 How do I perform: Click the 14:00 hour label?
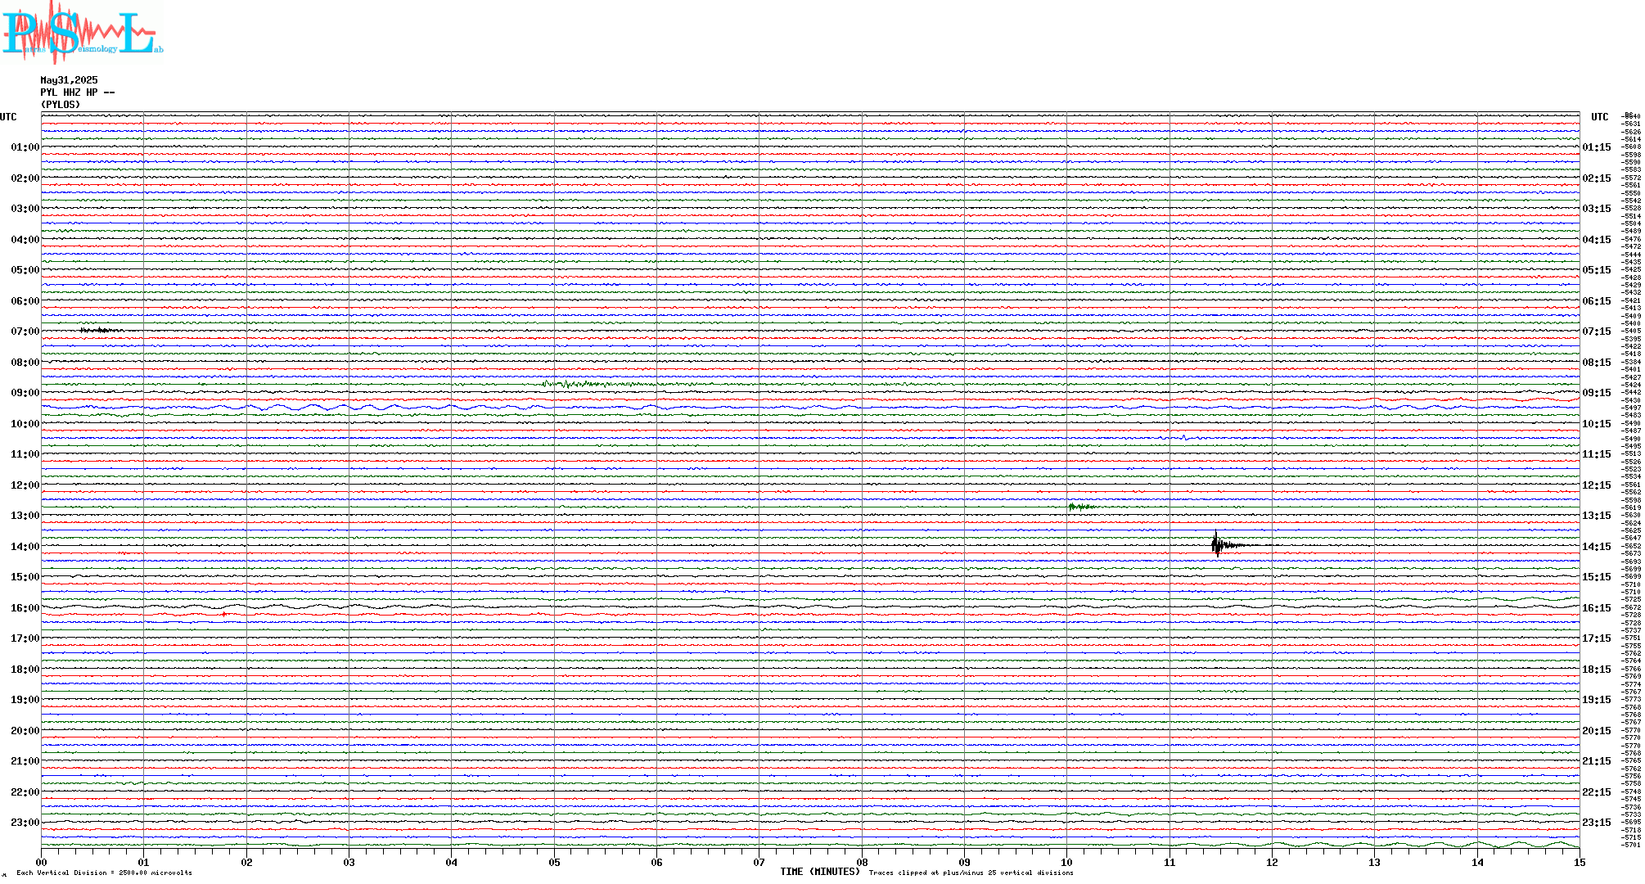pyautogui.click(x=25, y=547)
